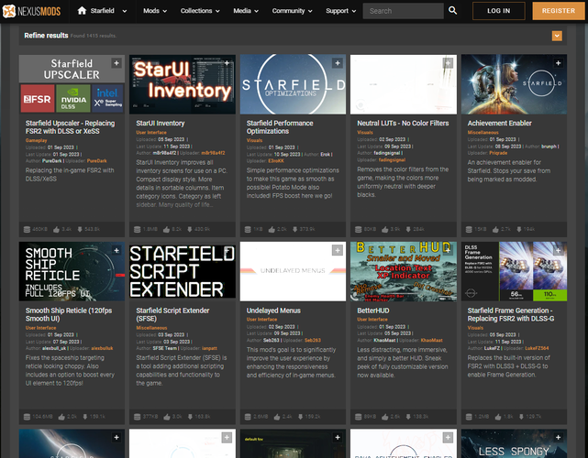Click uploader ianpatt link
Image resolution: width=588 pixels, height=458 pixels.
pos(209,348)
